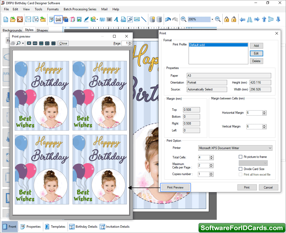This screenshot has height=233, width=286.
Task: Increase Horizontal Margin stepper value
Action: click(264, 112)
